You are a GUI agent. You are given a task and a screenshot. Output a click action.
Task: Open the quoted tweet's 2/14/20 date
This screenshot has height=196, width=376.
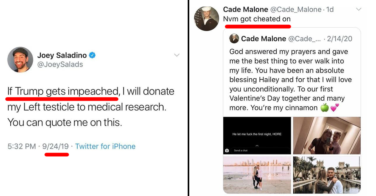click(x=339, y=39)
